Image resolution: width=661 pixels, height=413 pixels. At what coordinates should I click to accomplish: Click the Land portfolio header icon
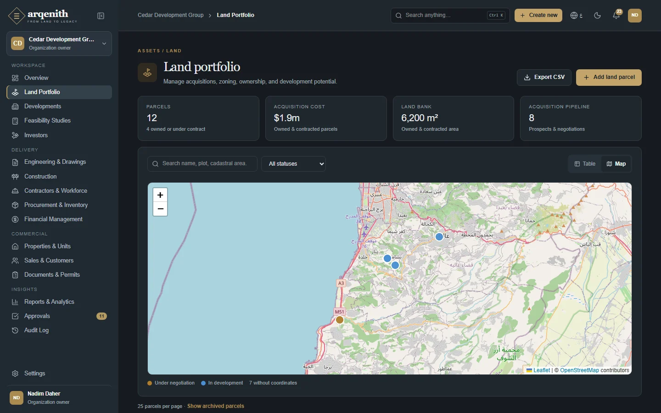click(147, 73)
